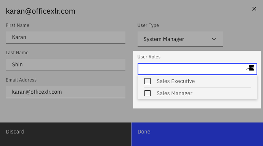Click the First Name label
This screenshot has width=263, height=146.
pos(18,25)
